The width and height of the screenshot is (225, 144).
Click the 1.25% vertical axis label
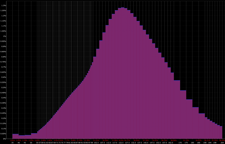(3, 10)
